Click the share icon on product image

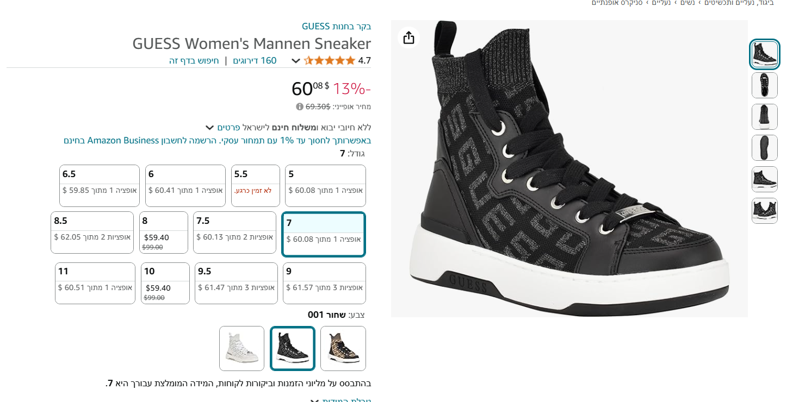tap(409, 37)
